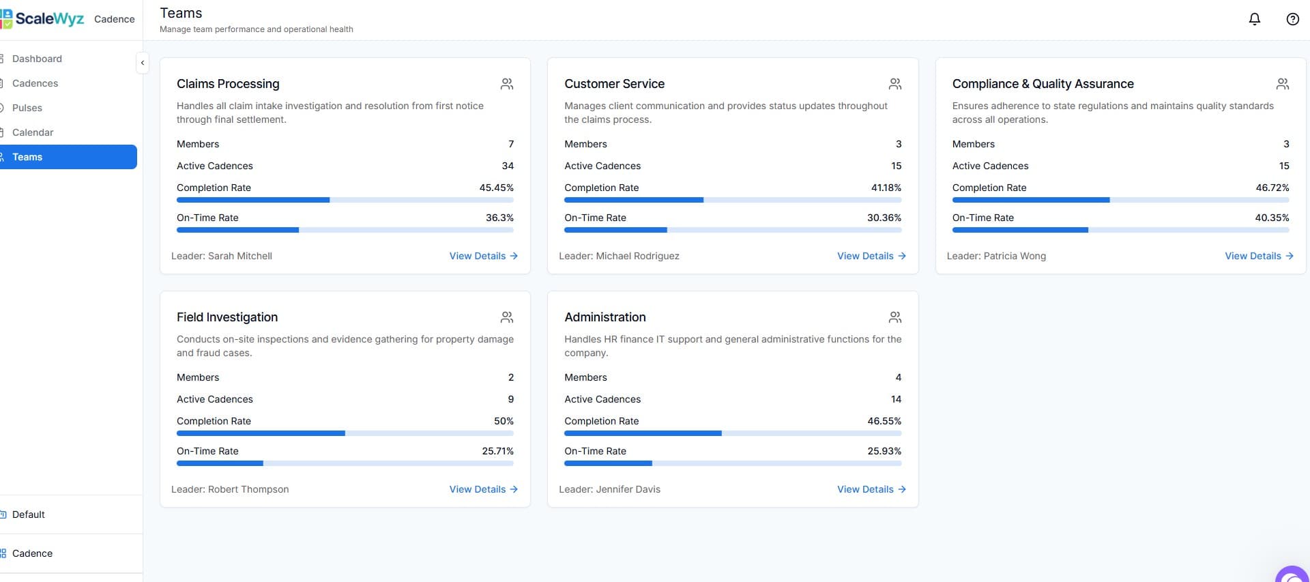Image resolution: width=1310 pixels, height=582 pixels.
Task: Click the Compliance & Quality Assurance members icon
Action: (1282, 84)
